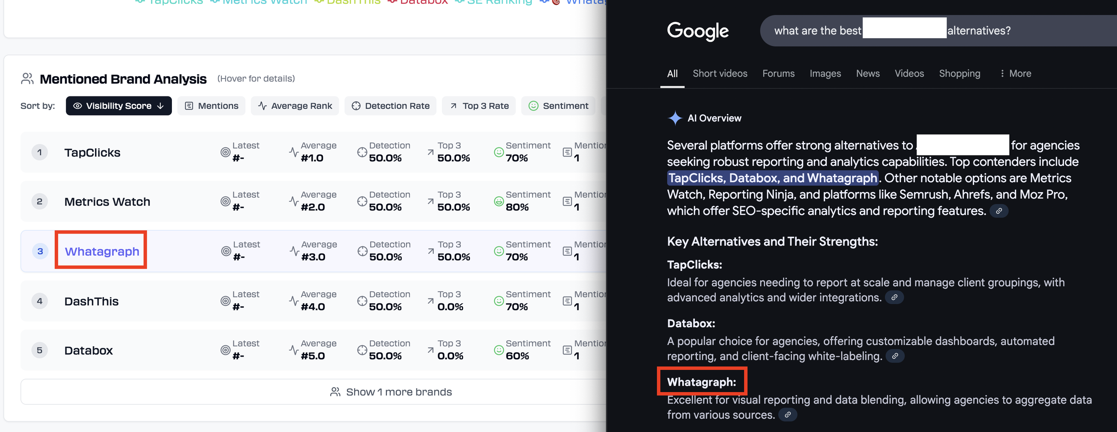
Task: Switch to the Images tab
Action: tap(825, 73)
